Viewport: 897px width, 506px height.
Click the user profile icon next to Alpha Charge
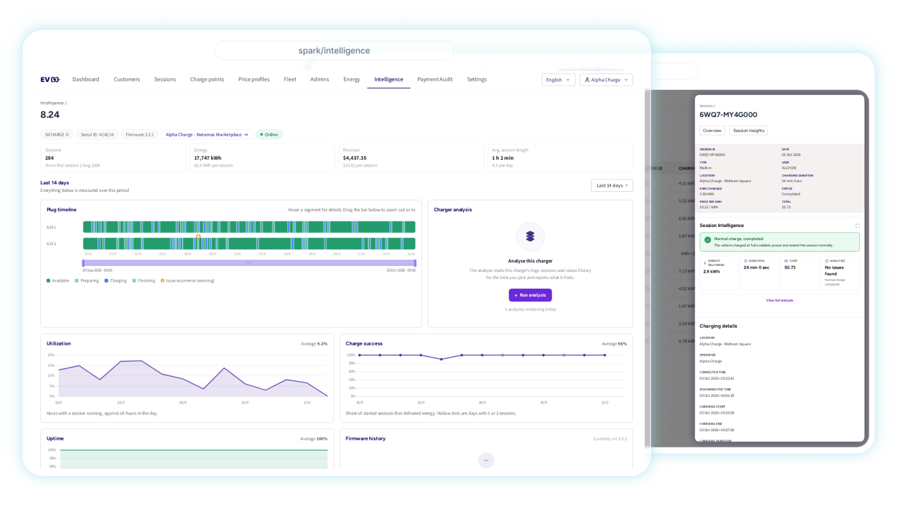587,80
